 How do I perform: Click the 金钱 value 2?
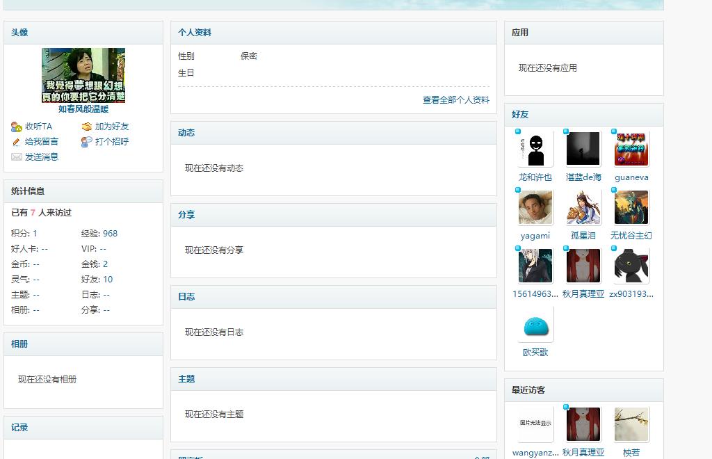(106, 264)
